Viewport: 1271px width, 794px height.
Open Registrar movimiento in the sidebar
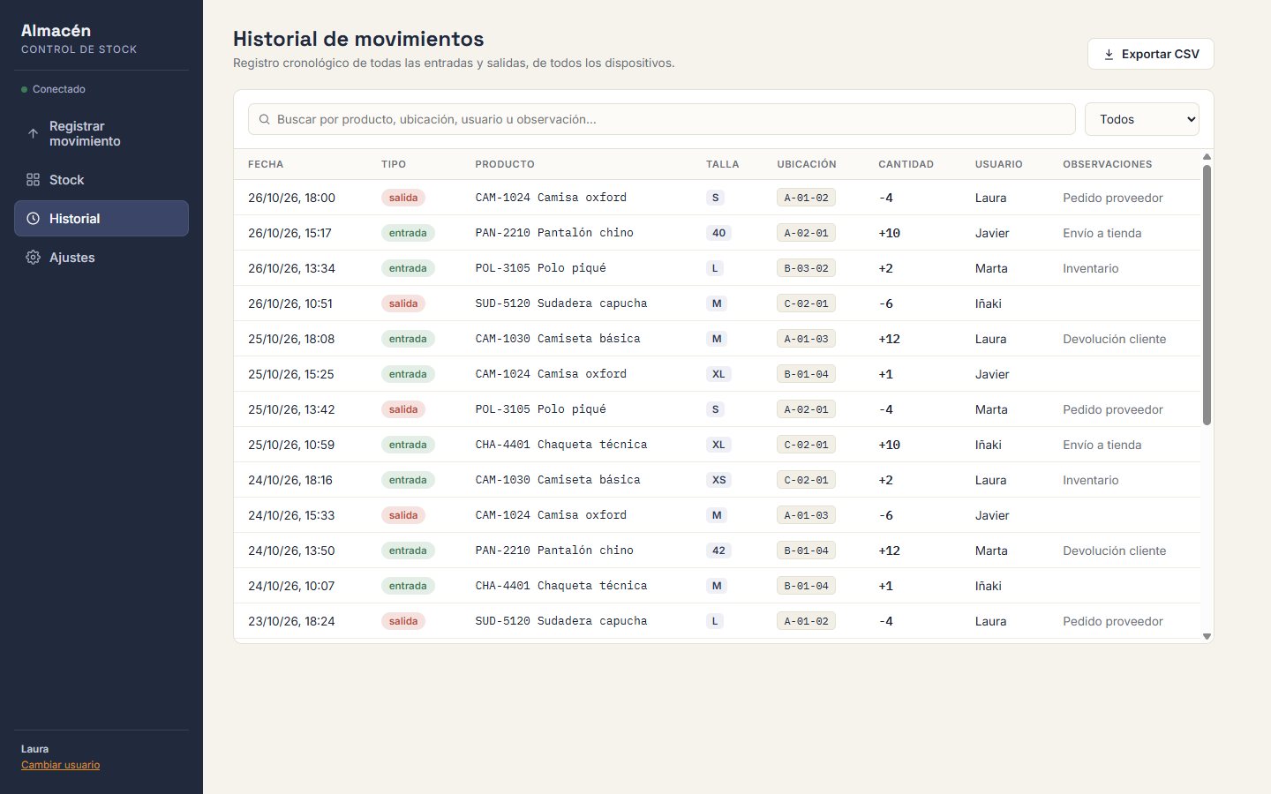[102, 134]
